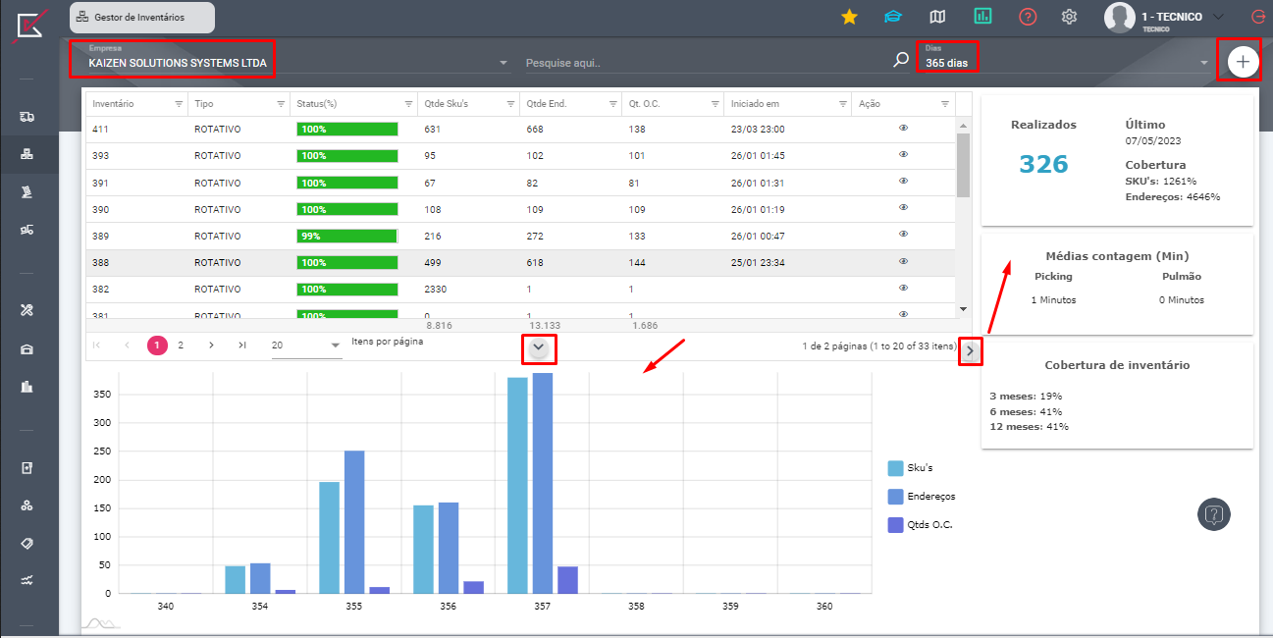Open the settings gear icon

[1070, 17]
